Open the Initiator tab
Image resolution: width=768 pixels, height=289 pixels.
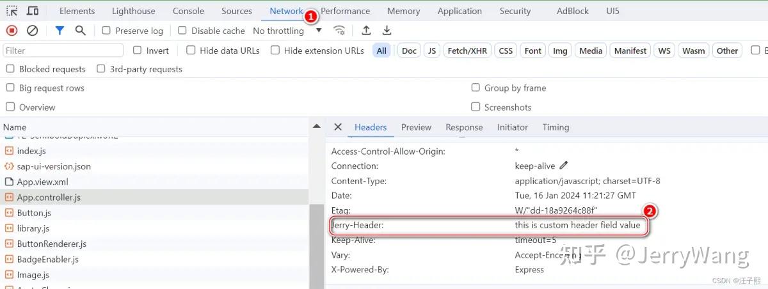pos(513,127)
